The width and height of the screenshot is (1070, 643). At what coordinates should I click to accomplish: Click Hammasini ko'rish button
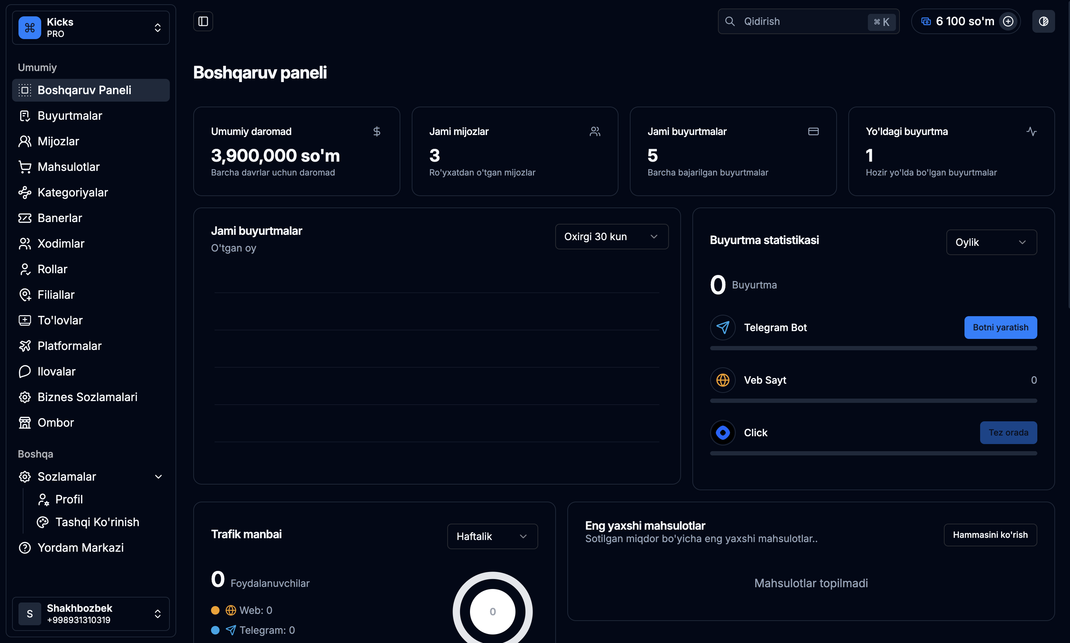click(x=990, y=535)
